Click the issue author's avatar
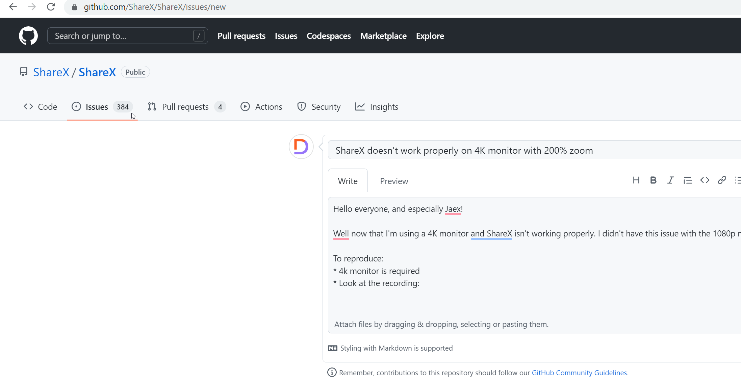This screenshot has width=741, height=380. point(301,147)
